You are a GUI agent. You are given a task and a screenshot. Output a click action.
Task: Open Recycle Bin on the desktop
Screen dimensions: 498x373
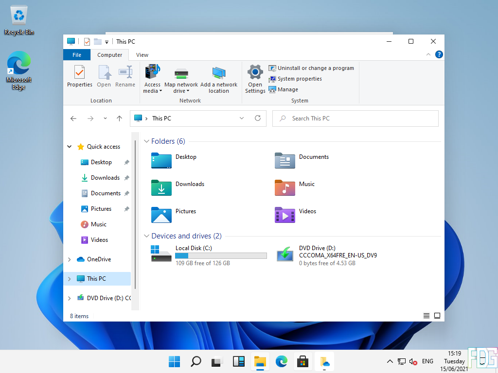19,20
